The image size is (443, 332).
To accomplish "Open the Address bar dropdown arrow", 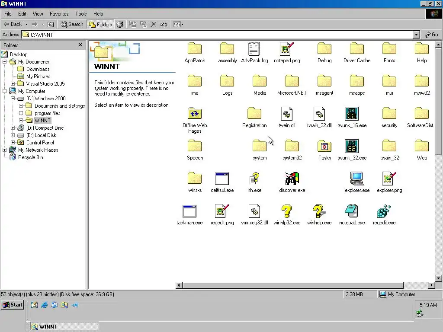I will 417,35.
